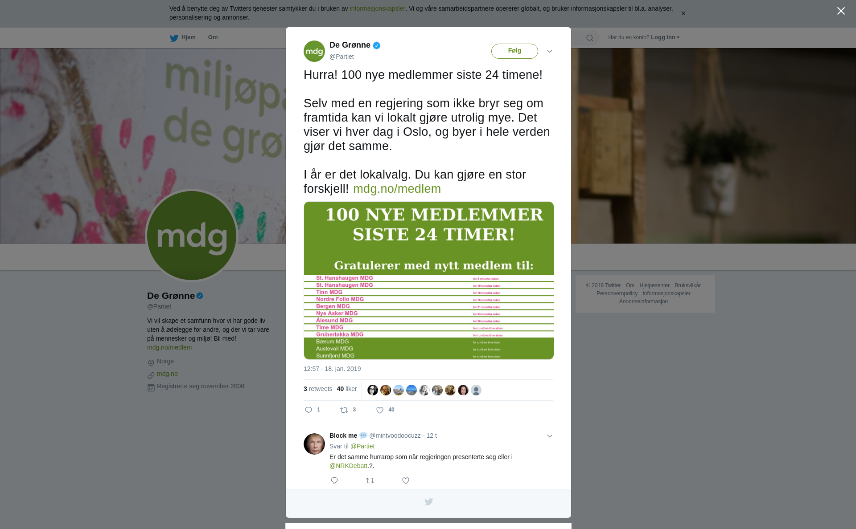The width and height of the screenshot is (856, 529).
Task: Click the search magnifier icon
Action: 590,38
